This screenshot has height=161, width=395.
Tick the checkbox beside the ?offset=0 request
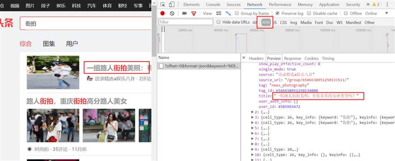(161, 66)
